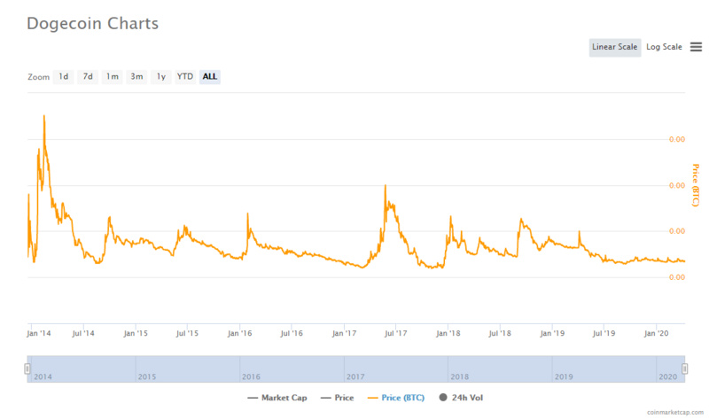Set zoom to YTD

(x=185, y=77)
